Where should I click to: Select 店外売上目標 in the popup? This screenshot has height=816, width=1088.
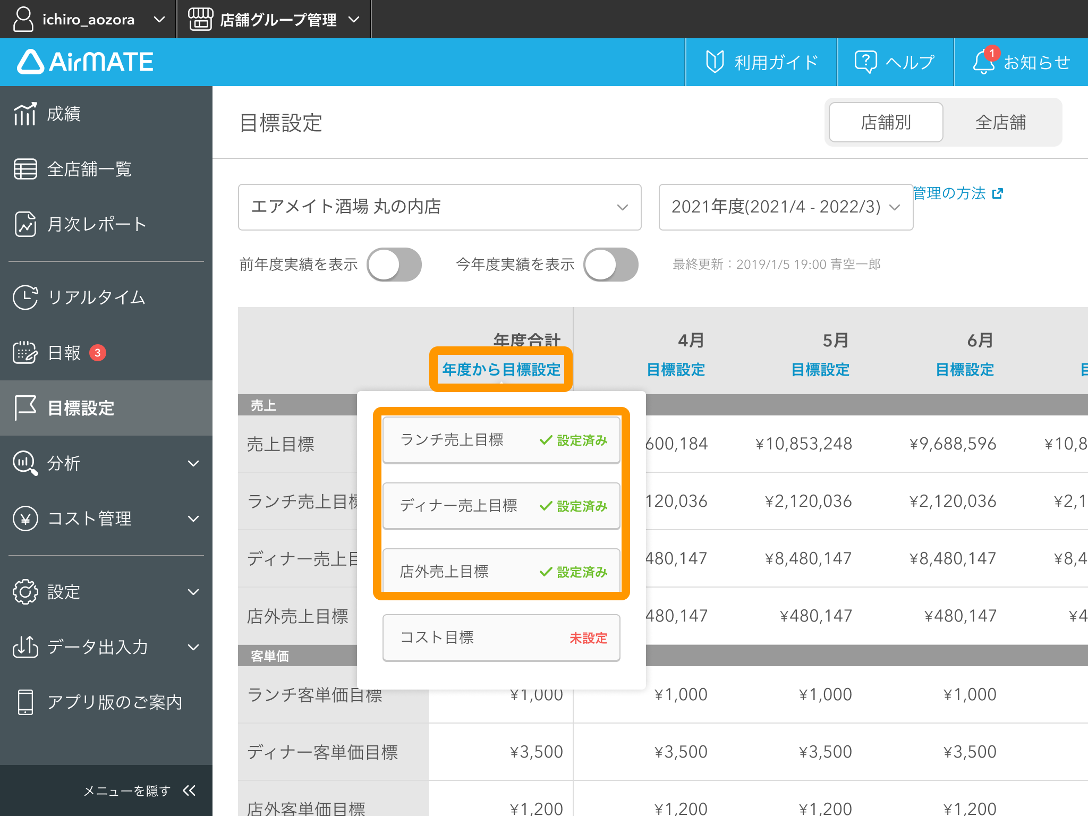pyautogui.click(x=501, y=572)
